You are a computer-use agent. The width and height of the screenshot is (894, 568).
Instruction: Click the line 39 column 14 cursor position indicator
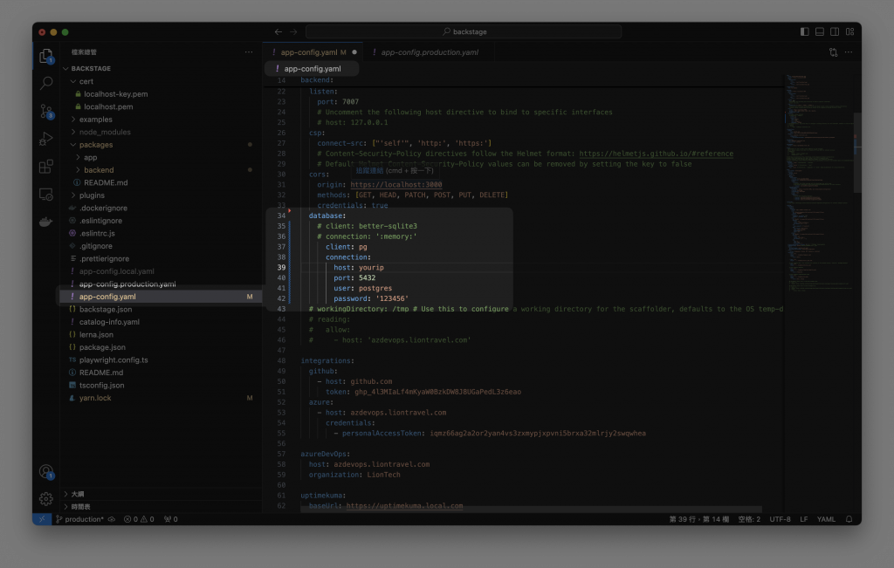(699, 519)
